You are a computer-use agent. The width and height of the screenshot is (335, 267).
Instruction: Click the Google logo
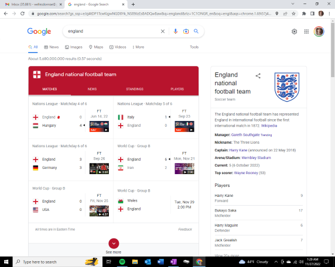(39, 32)
